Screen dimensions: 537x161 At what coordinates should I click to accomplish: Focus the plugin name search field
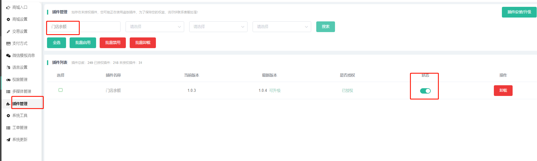[x=84, y=27]
